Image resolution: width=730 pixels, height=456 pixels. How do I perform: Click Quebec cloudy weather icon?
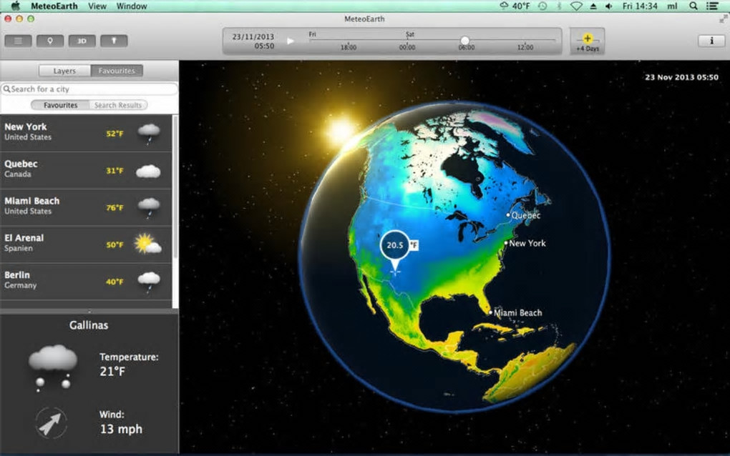[x=149, y=171]
